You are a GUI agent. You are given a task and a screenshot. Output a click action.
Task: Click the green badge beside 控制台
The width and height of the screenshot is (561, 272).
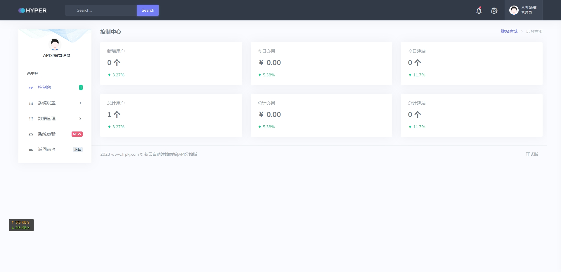[81, 87]
